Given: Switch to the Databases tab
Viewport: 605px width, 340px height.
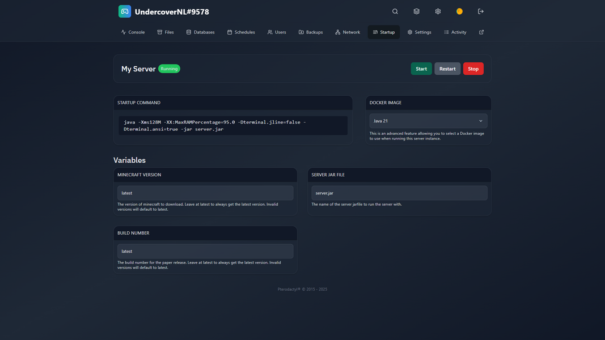Looking at the screenshot, I should [x=200, y=32].
